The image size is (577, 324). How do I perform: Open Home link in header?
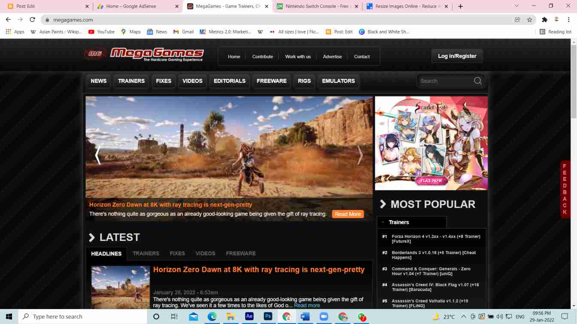point(234,57)
